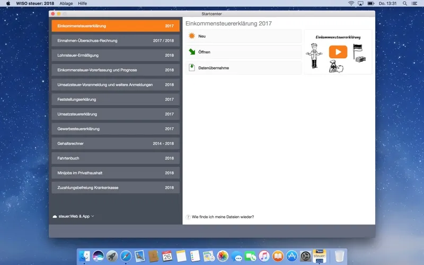The image size is (424, 265).
Task: Open 'Wie finde ich meine Dateien wieder?' link
Action: [x=223, y=217]
